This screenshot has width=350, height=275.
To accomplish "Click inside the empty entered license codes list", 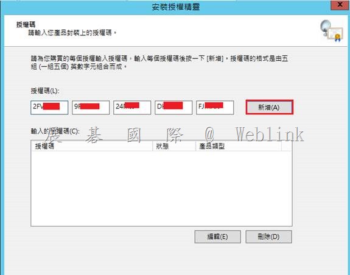I will coord(161,189).
